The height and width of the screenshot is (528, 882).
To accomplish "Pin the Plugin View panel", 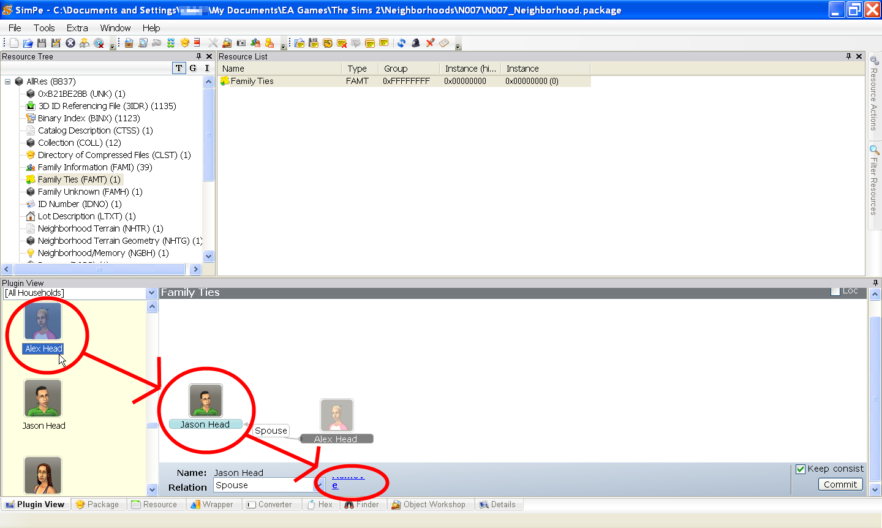I will tap(875, 283).
